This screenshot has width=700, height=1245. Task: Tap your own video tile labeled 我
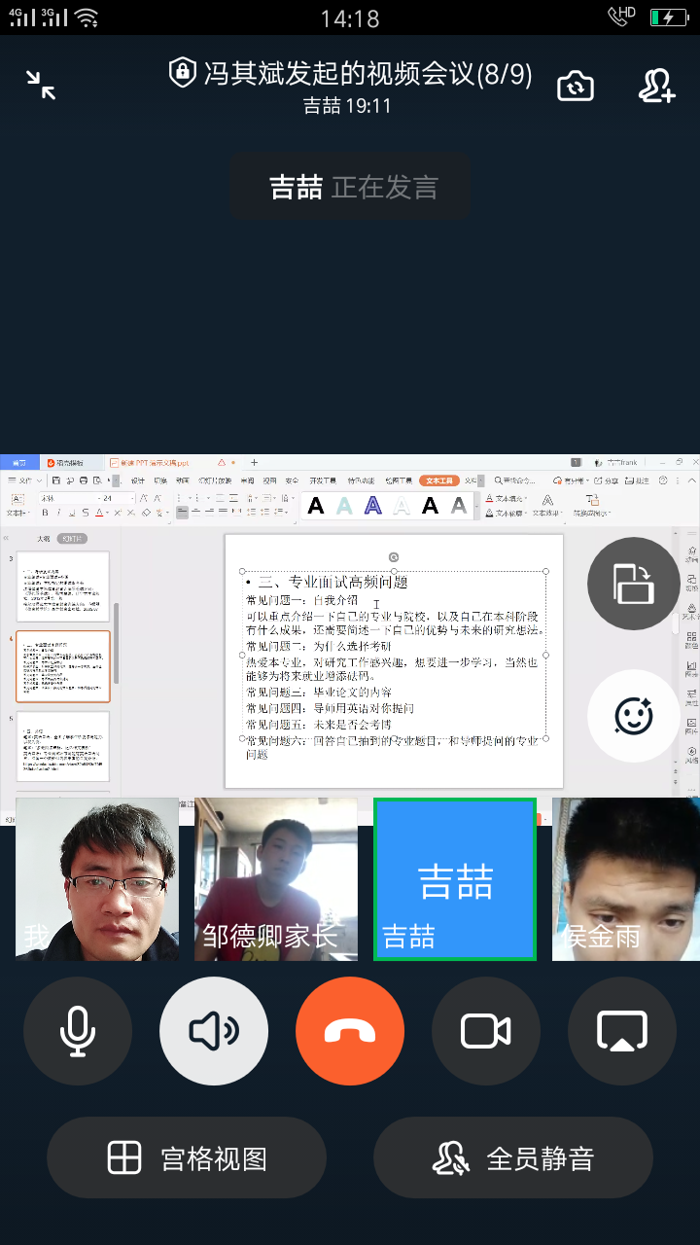[x=97, y=879]
